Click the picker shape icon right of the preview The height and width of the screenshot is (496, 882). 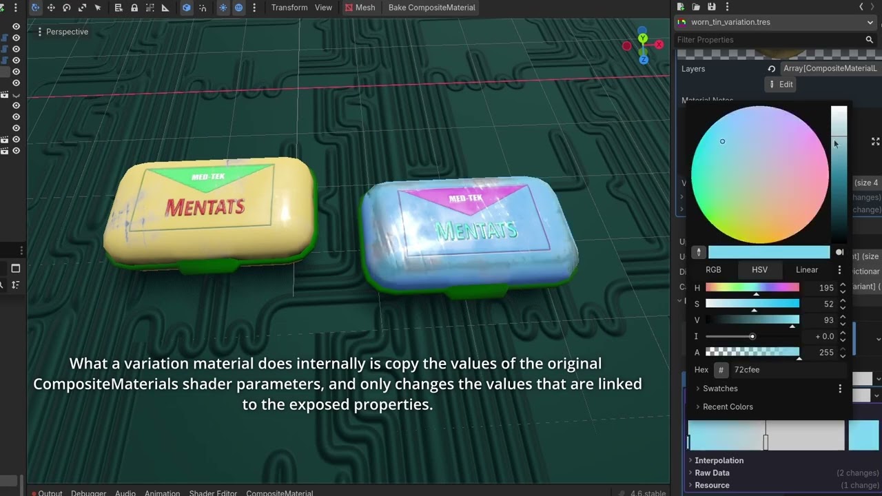pos(839,252)
